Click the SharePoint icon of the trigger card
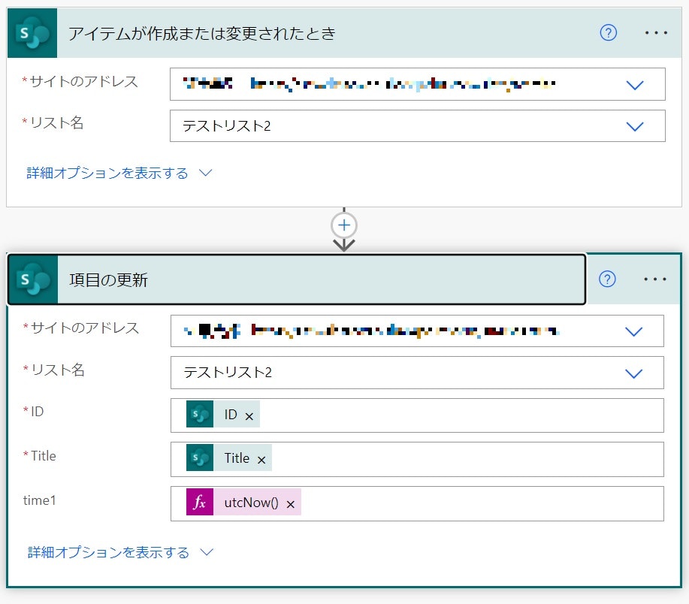 coord(32,33)
